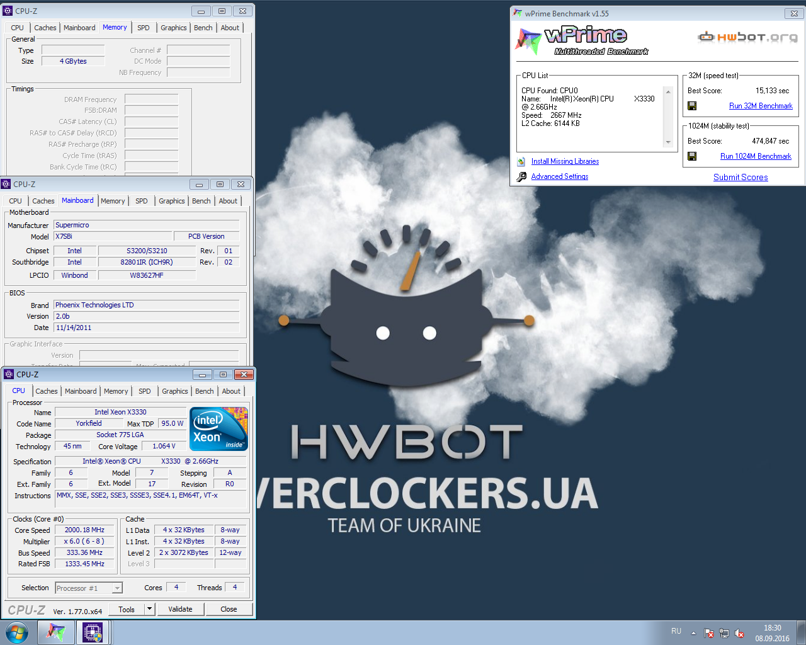The width and height of the screenshot is (806, 645).
Task: Open CPU-Z from the taskbar
Action: point(93,632)
